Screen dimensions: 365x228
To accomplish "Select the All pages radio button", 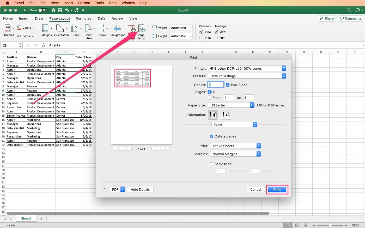I will click(x=210, y=92).
